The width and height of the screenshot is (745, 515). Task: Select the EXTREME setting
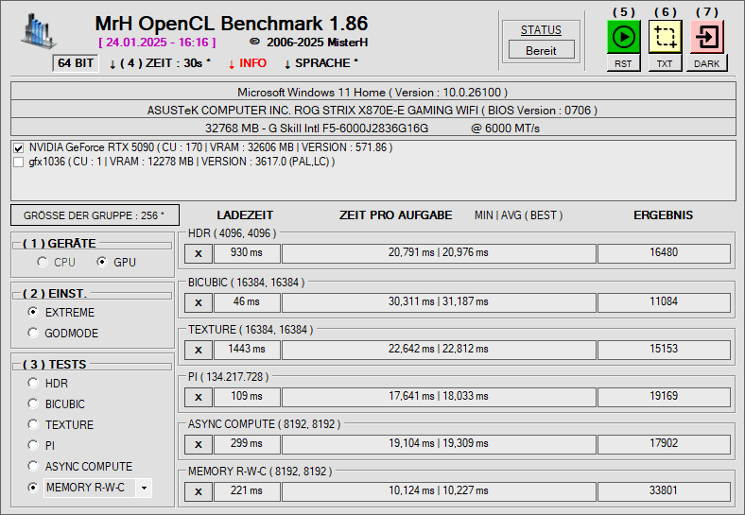(33, 312)
